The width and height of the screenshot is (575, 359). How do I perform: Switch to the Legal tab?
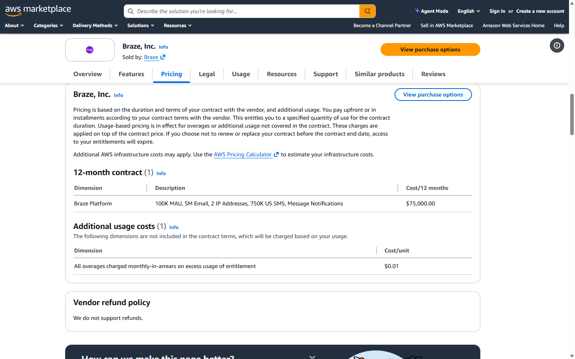tap(207, 74)
